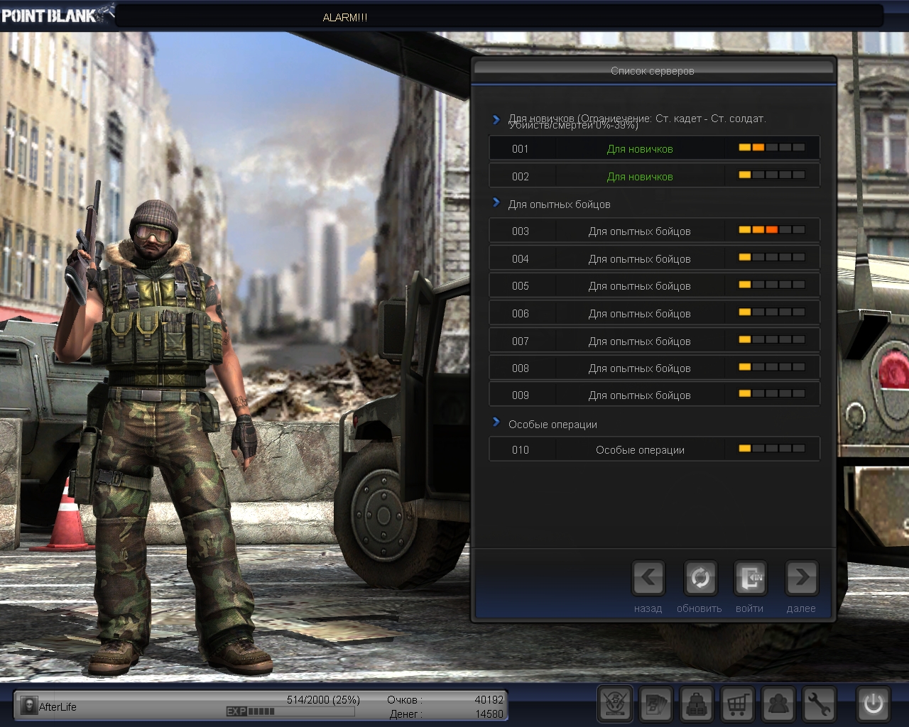909x727 pixels.
Task: Click the Point Blank logo
Action: point(57,14)
